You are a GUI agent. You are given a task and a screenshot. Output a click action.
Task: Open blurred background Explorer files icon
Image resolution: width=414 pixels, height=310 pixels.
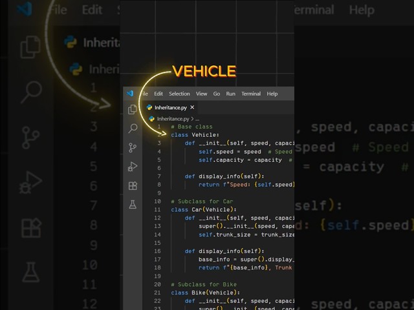30,47
